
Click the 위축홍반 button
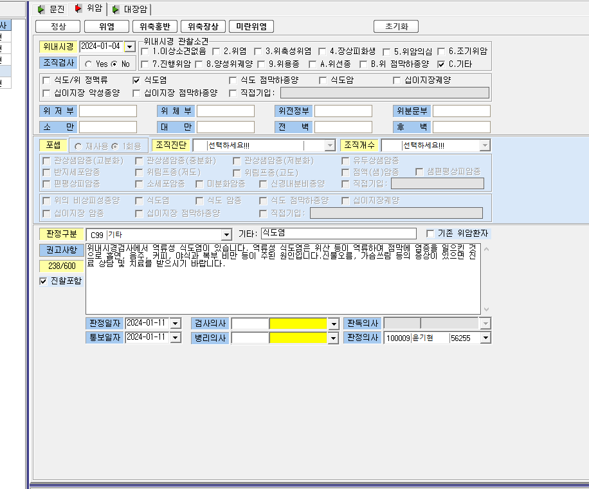(x=155, y=26)
